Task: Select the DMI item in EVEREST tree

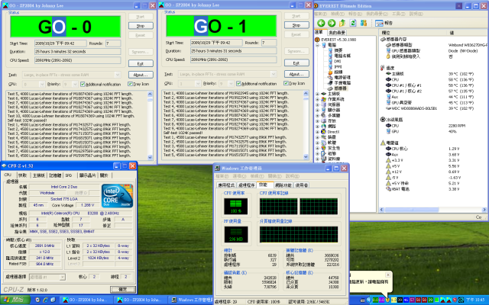Action: (335, 61)
